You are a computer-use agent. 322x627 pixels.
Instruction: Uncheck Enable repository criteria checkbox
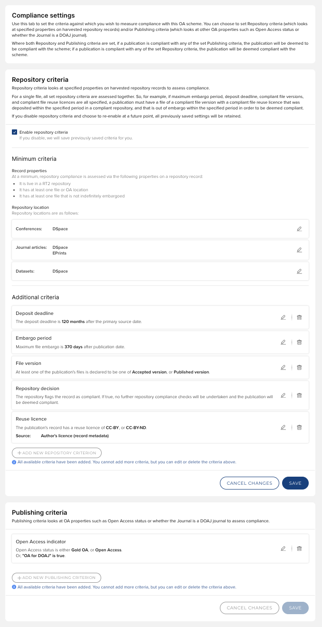pyautogui.click(x=15, y=132)
